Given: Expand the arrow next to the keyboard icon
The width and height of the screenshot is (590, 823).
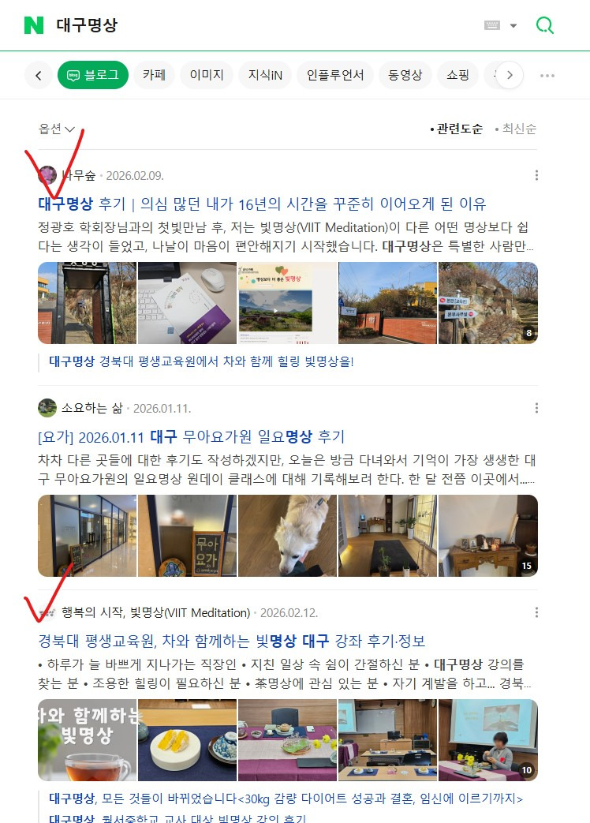Looking at the screenshot, I should [x=513, y=25].
